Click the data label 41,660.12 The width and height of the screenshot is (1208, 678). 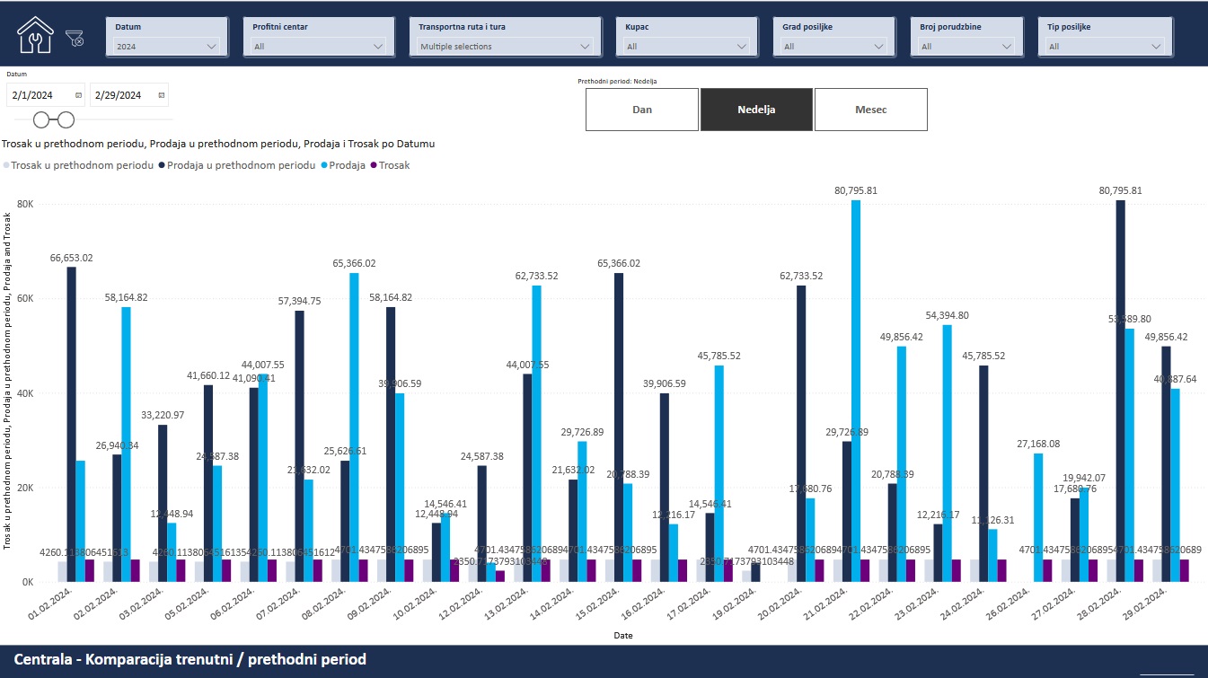tap(208, 375)
